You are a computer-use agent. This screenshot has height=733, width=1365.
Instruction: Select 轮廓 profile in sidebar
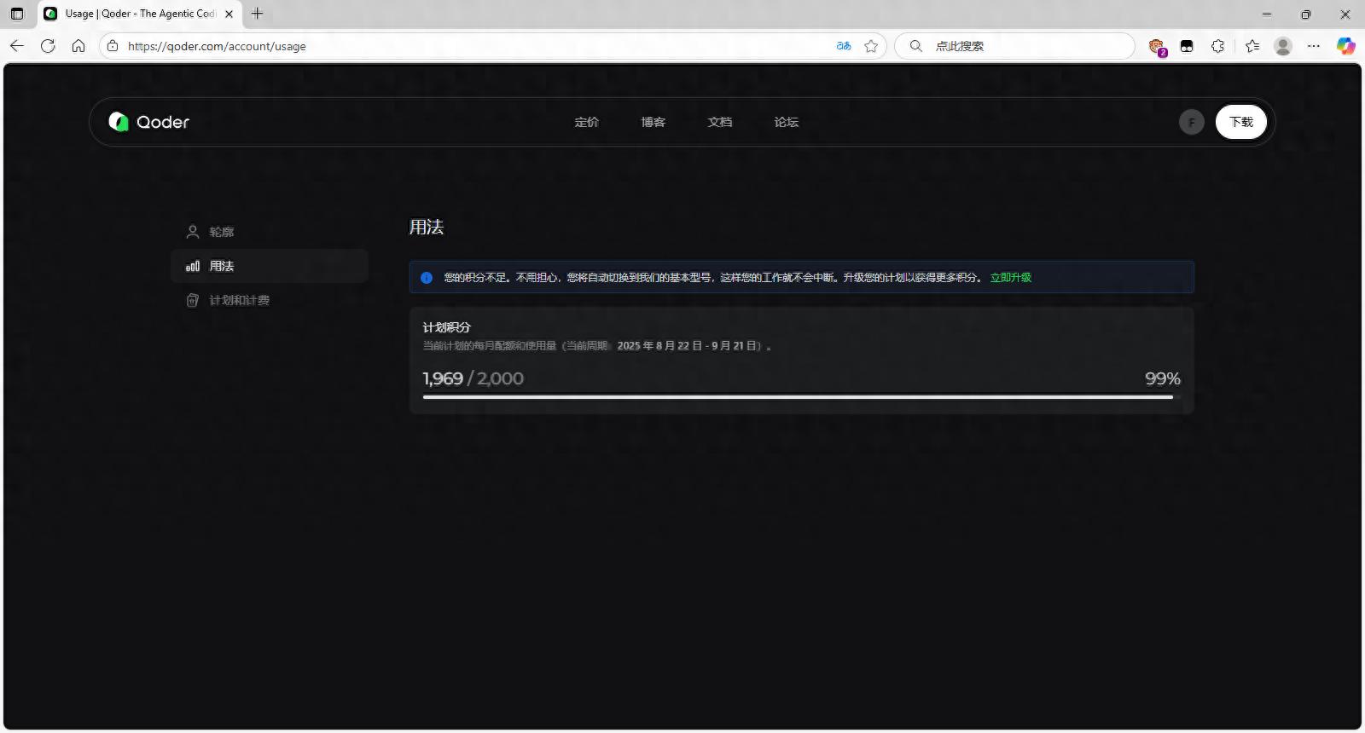pyautogui.click(x=270, y=232)
